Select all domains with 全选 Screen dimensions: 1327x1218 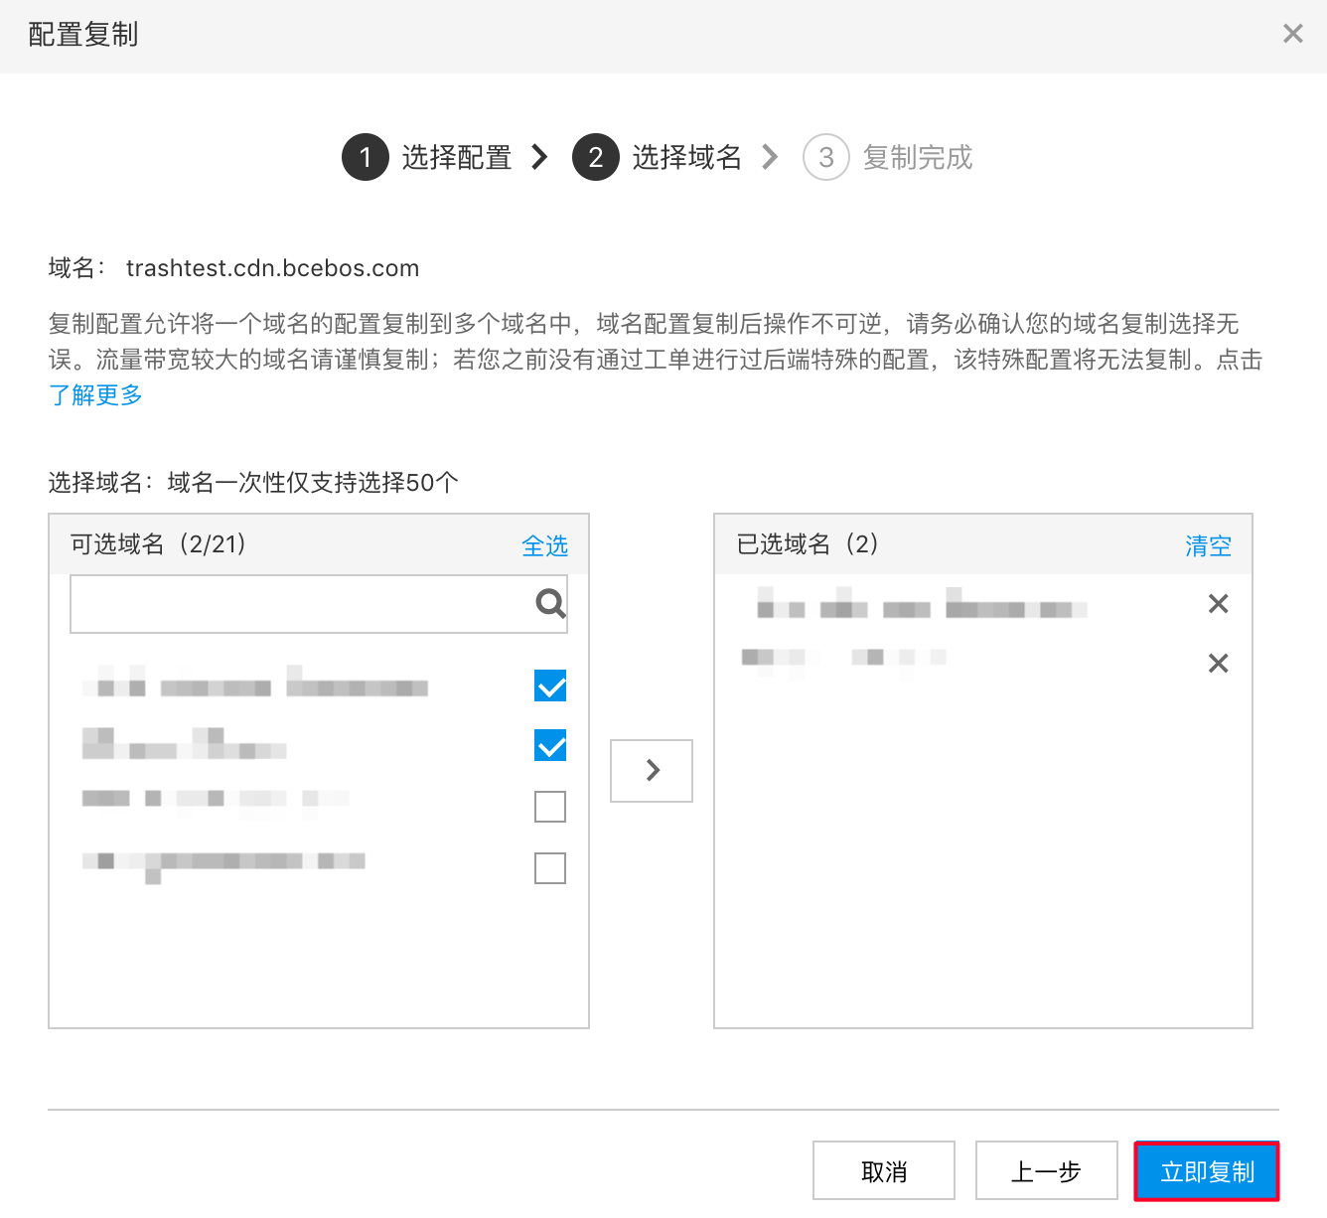(x=544, y=545)
